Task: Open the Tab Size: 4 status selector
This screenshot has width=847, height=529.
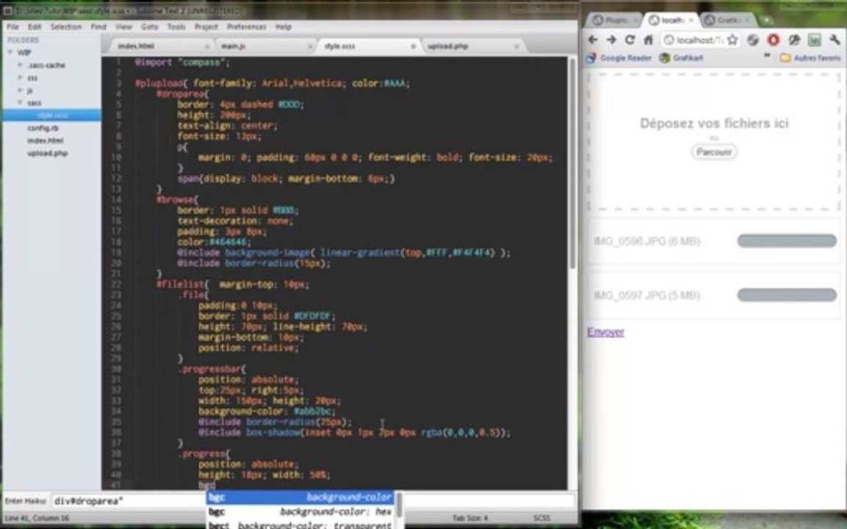Action: point(470,518)
